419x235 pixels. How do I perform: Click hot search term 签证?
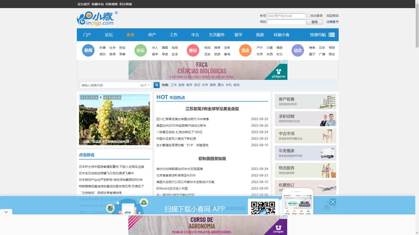[x=197, y=85]
